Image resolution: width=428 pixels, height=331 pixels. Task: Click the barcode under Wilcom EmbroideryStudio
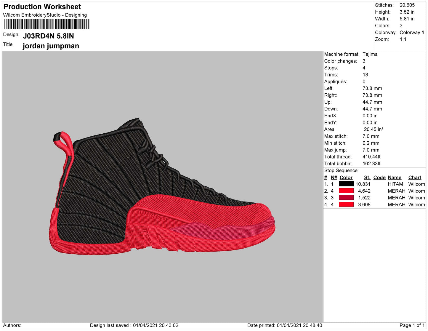coord(47,24)
